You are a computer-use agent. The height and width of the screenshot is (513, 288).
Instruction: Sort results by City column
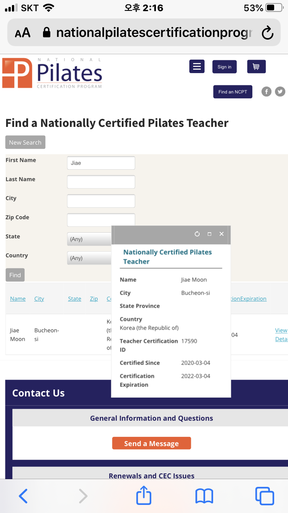click(39, 299)
